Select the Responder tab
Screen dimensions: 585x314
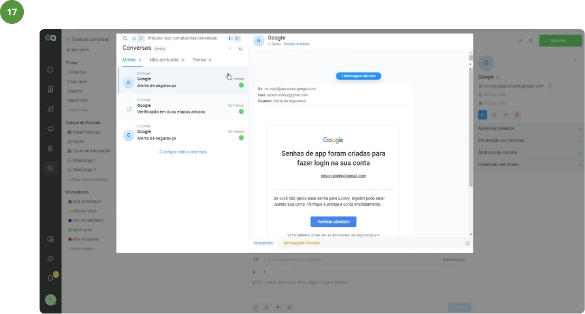[263, 243]
